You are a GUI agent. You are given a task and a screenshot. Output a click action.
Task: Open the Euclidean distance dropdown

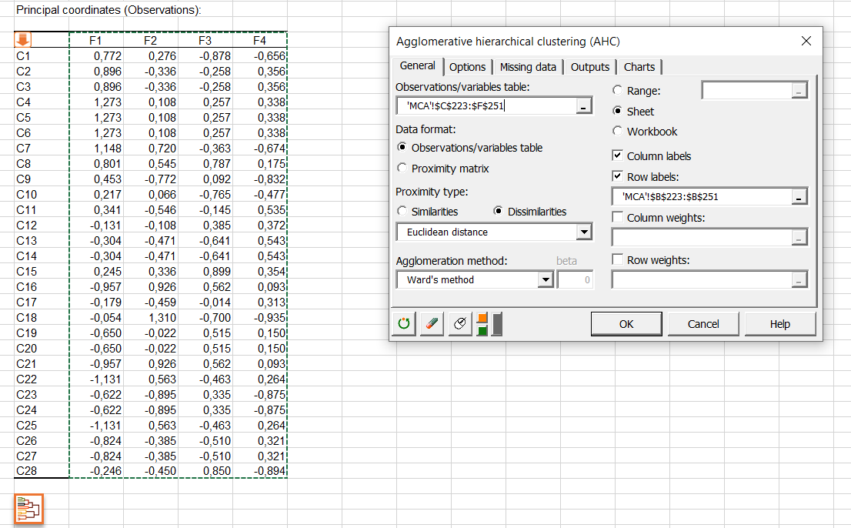(x=584, y=232)
